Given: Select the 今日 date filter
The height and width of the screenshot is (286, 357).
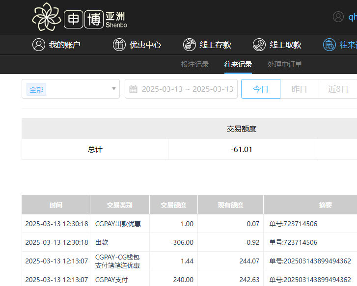Looking at the screenshot, I should 261,89.
